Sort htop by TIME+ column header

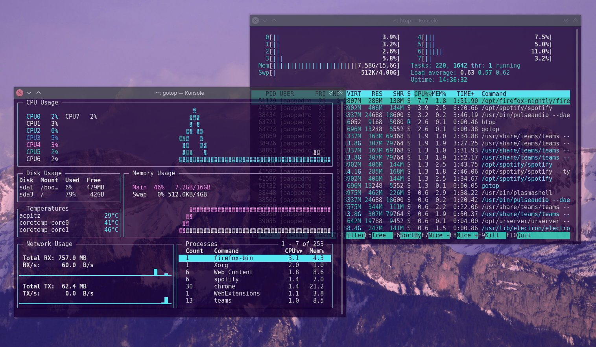point(465,94)
